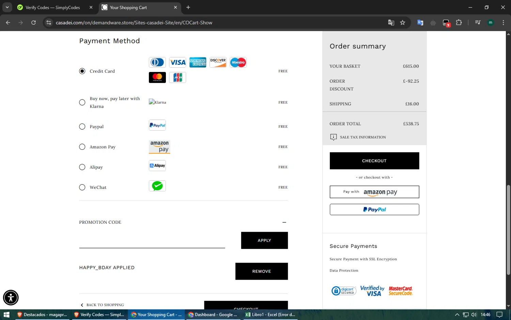Checkout with PayPal express button

(374, 209)
